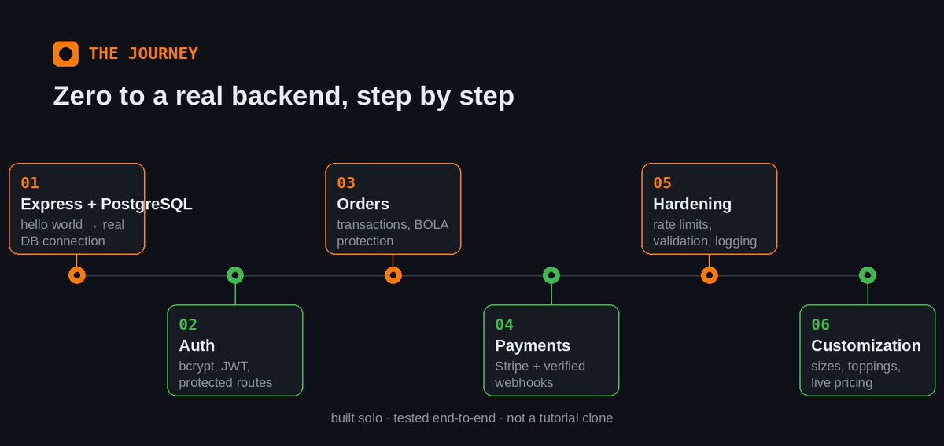Click the headline Zero to a real backend
The width and height of the screenshot is (944, 446).
point(283,96)
